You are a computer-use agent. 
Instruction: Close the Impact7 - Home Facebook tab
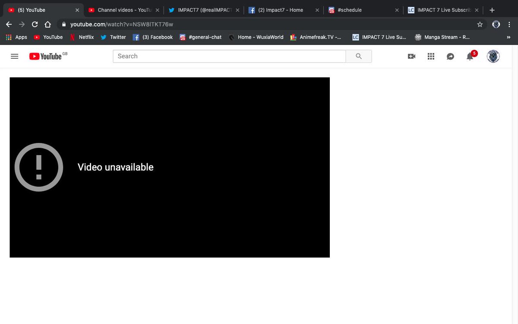pyautogui.click(x=317, y=10)
